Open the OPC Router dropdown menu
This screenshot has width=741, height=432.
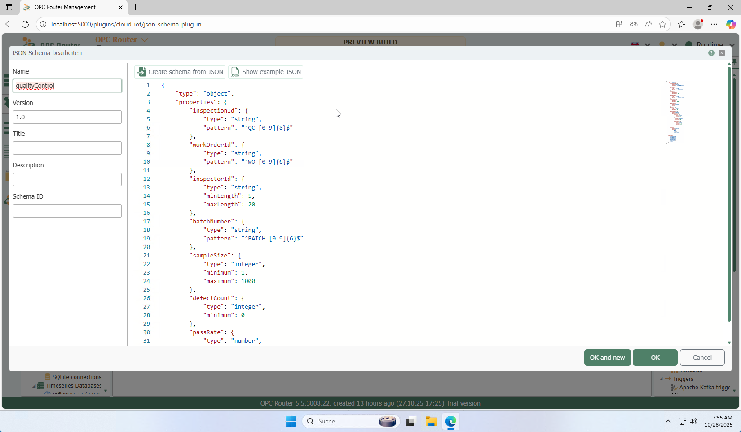coord(145,39)
